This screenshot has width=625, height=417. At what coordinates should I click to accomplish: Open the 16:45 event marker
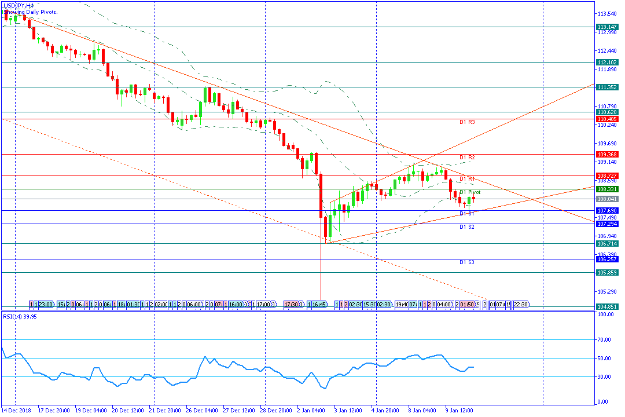[319, 305]
